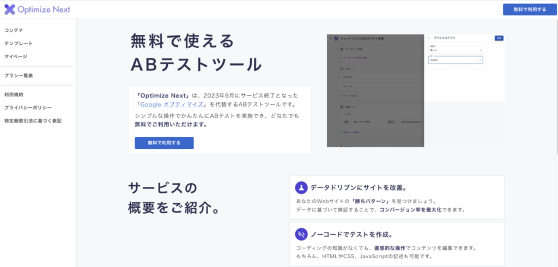Click the X logo in the demo header

336,38
